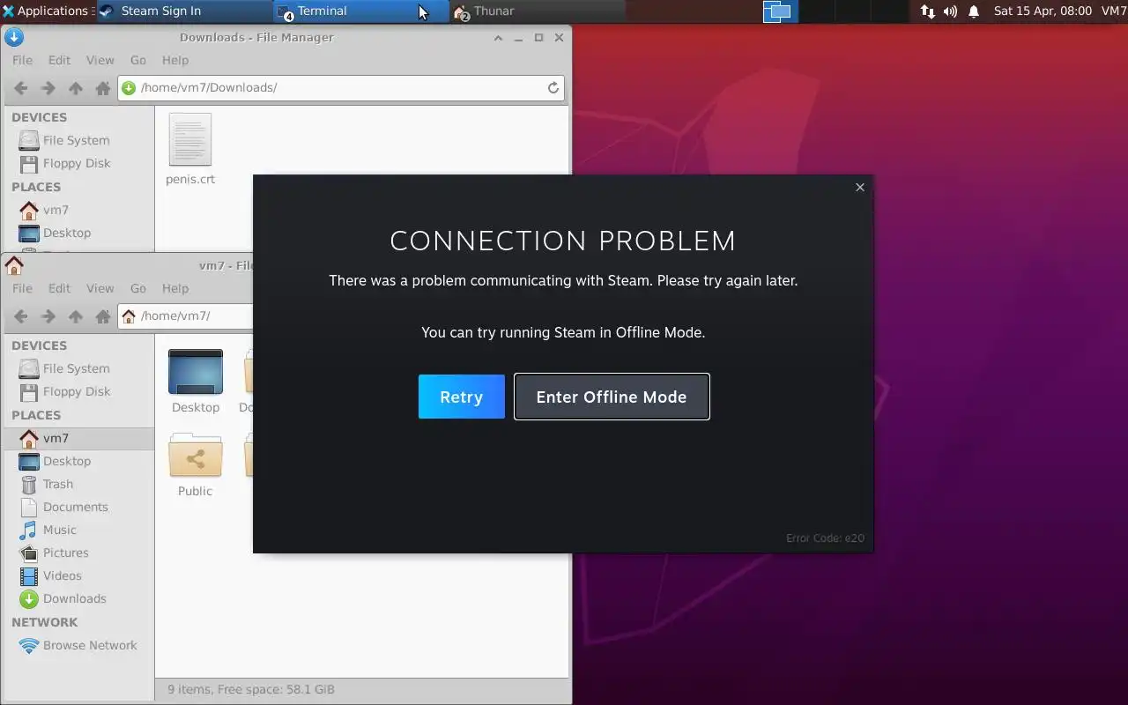This screenshot has width=1128, height=705.
Task: Go back in Downloads File Manager toolbar
Action: [21, 88]
